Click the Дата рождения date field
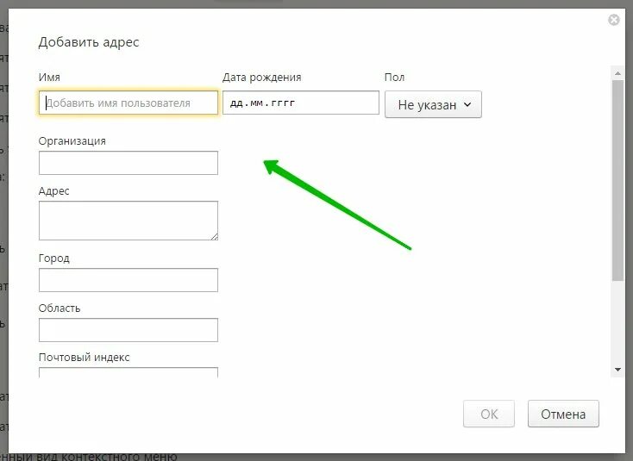The height and width of the screenshot is (461, 633). click(x=301, y=103)
